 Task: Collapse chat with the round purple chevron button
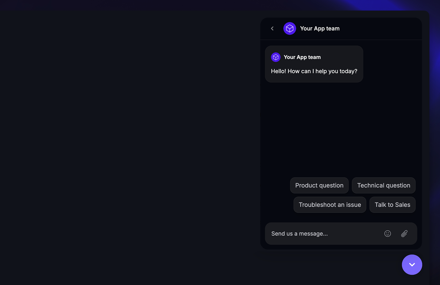412,265
